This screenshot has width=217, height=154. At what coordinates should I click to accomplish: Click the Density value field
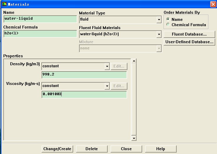[84, 75]
